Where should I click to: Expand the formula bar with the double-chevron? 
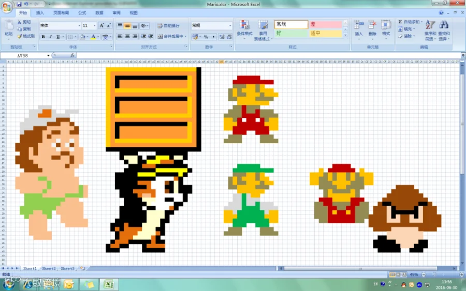[463, 55]
